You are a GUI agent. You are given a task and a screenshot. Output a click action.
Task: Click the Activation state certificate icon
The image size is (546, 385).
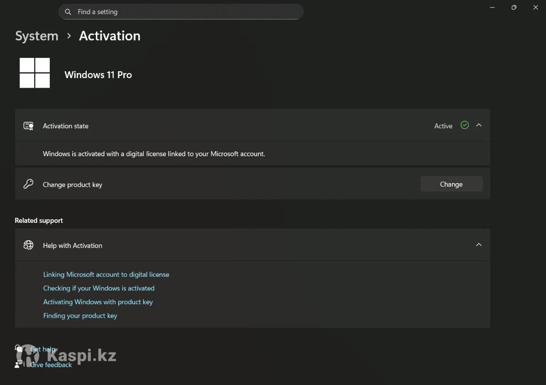click(x=28, y=126)
